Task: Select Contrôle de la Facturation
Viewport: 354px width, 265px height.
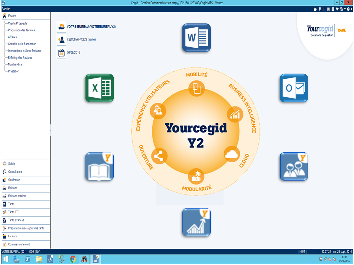Action: [22, 44]
